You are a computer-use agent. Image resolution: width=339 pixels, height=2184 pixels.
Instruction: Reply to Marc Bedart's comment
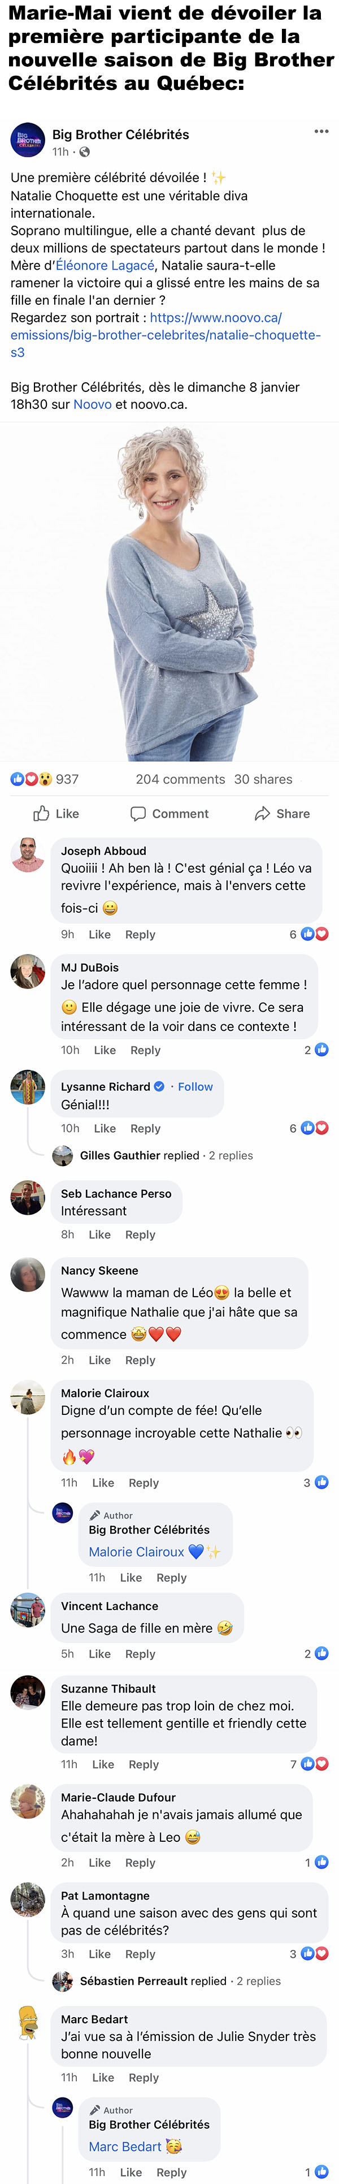[144, 2077]
